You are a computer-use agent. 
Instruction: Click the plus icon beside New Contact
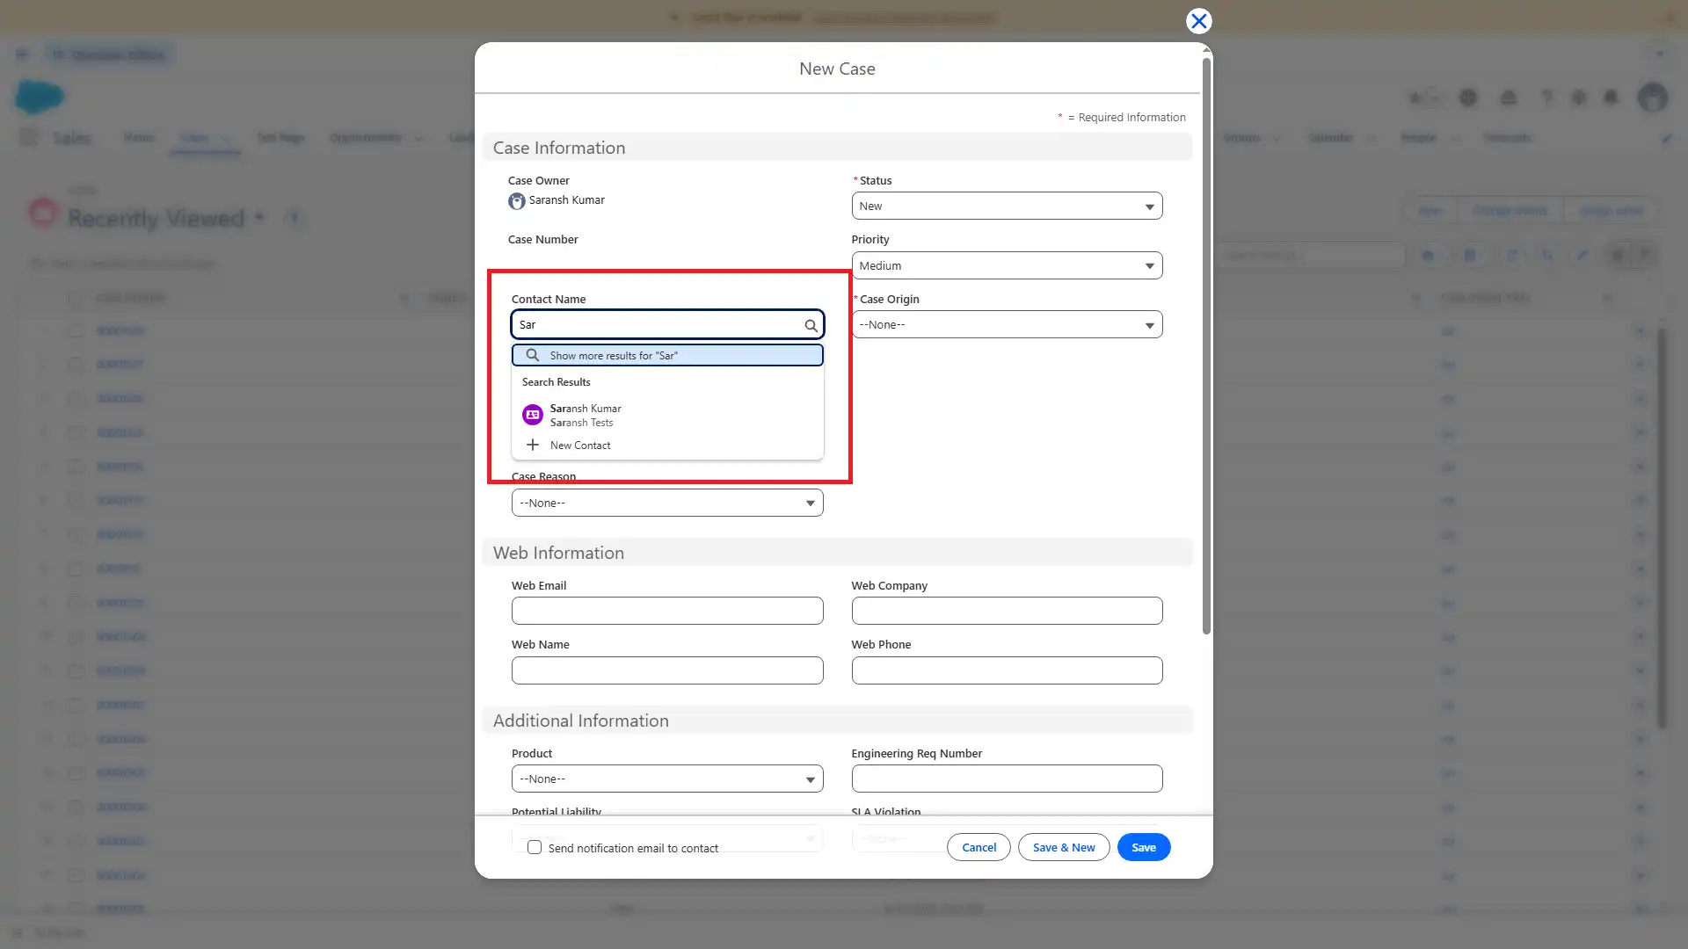[532, 446]
